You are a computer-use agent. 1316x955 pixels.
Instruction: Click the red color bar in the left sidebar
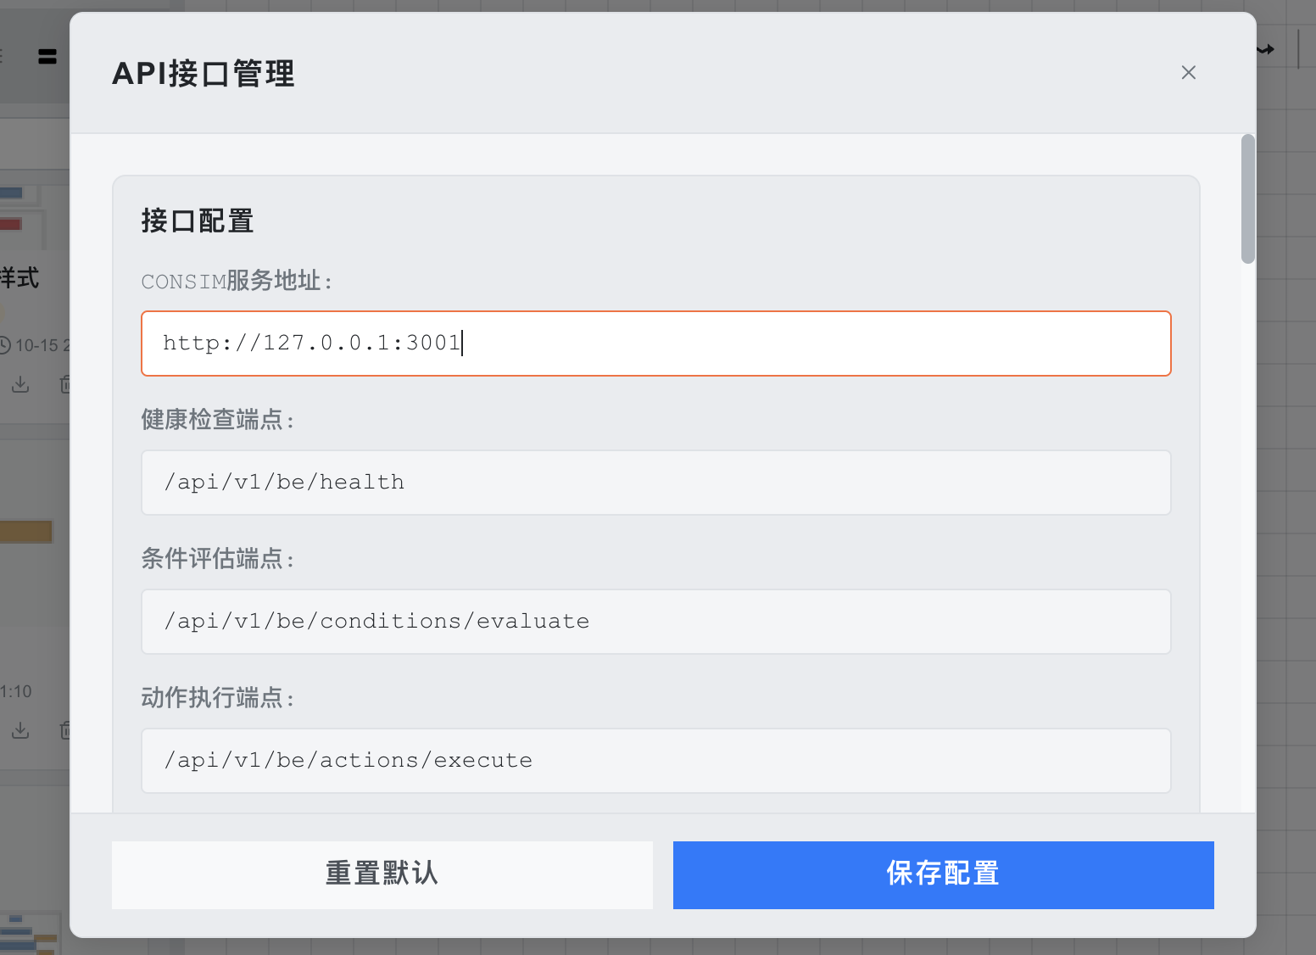pyautogui.click(x=10, y=224)
